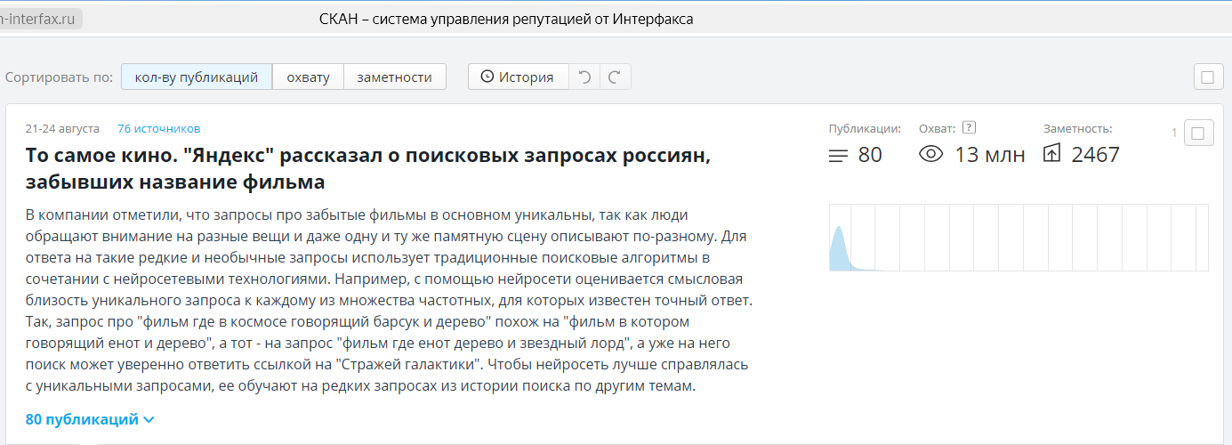Image resolution: width=1232 pixels, height=445 pixels.
Task: Sort results by заметности
Action: pyautogui.click(x=394, y=77)
